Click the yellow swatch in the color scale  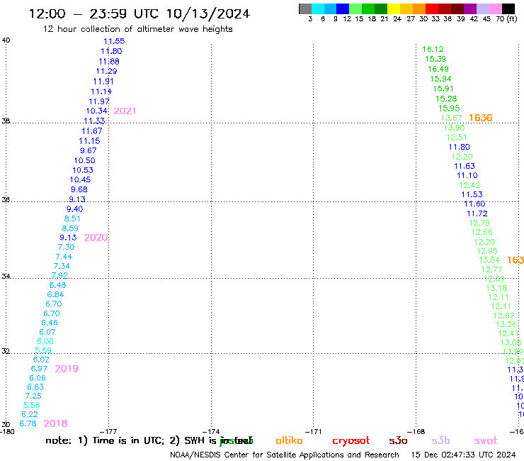[394, 9]
